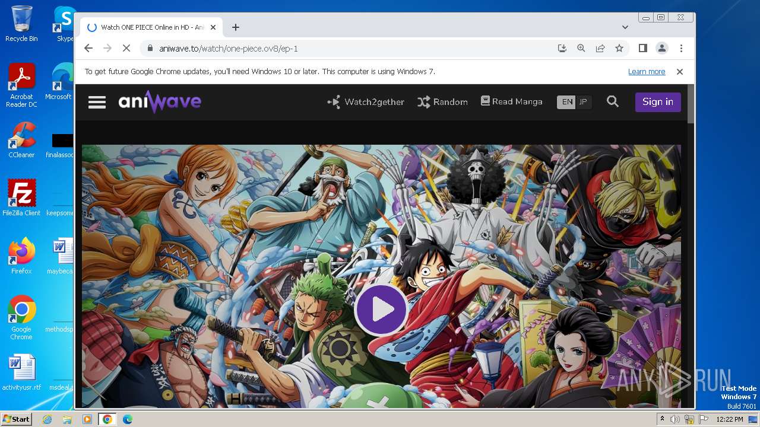
Task: Open Acrobat Reader DC desktop shortcut
Action: click(21, 85)
